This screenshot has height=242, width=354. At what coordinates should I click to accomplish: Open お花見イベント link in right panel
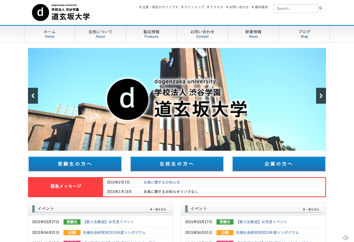click(261, 222)
